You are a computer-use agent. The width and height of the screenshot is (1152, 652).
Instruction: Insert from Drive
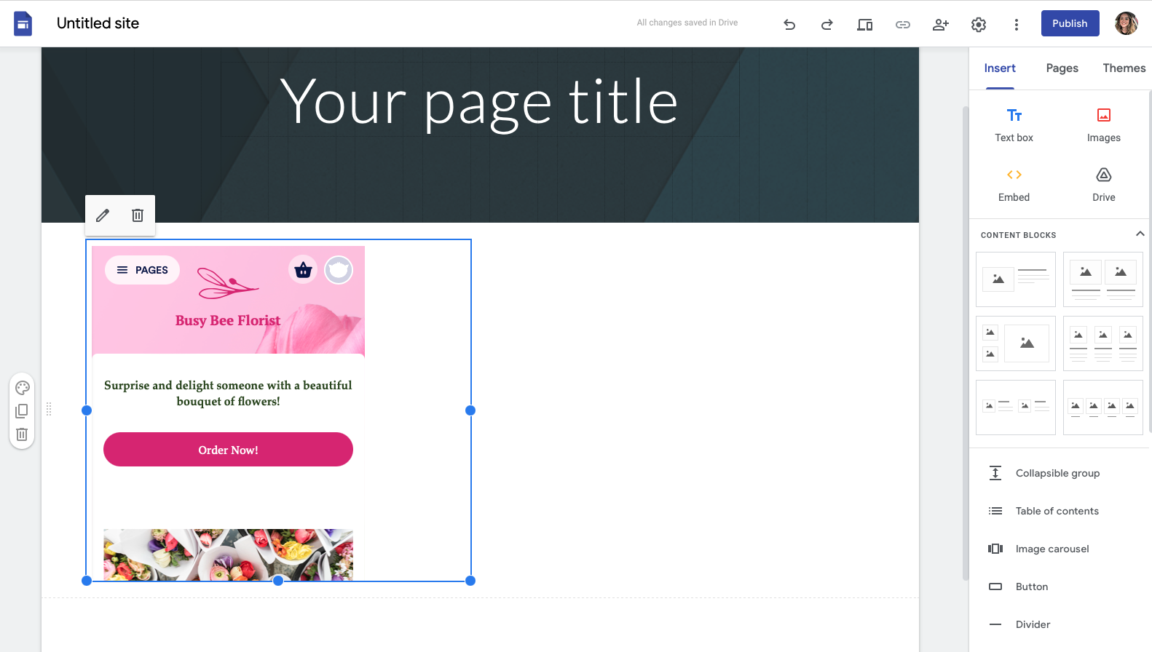[1104, 185]
